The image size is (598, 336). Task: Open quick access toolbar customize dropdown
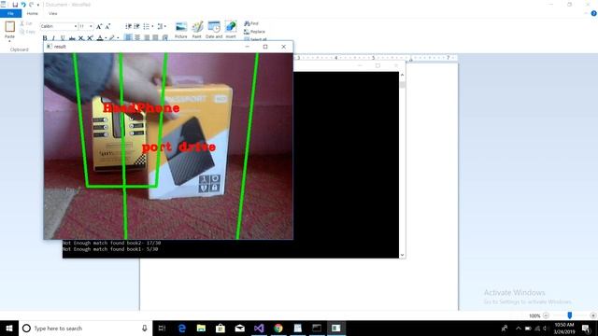click(38, 5)
